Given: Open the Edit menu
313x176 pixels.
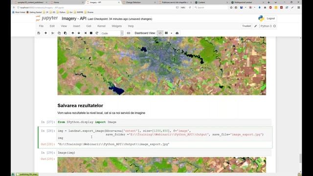Looking at the screenshot, I should pyautogui.click(x=52, y=26).
